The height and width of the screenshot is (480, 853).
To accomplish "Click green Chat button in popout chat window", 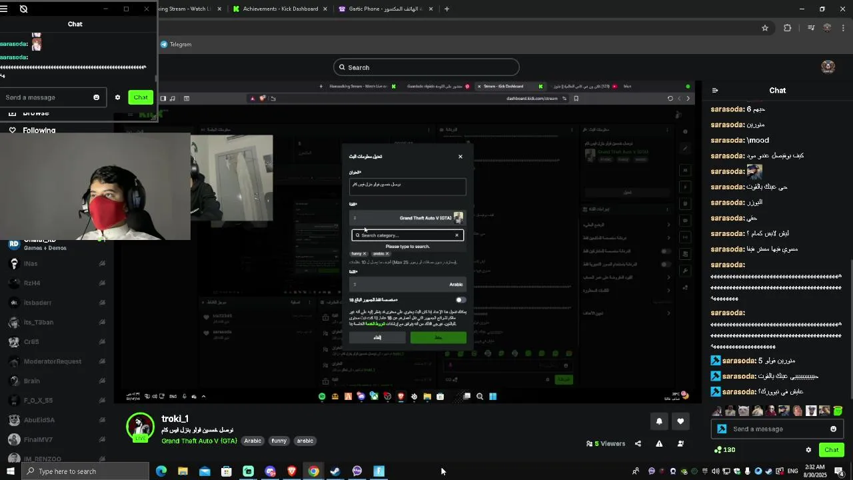I will pyautogui.click(x=141, y=97).
